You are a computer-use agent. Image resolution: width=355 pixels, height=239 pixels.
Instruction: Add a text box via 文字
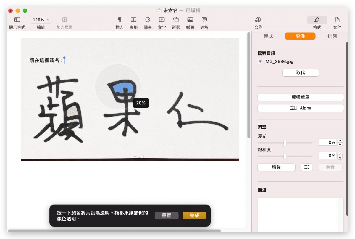(162, 20)
